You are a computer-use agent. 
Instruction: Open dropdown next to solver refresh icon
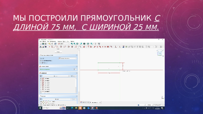(x=76, y=69)
